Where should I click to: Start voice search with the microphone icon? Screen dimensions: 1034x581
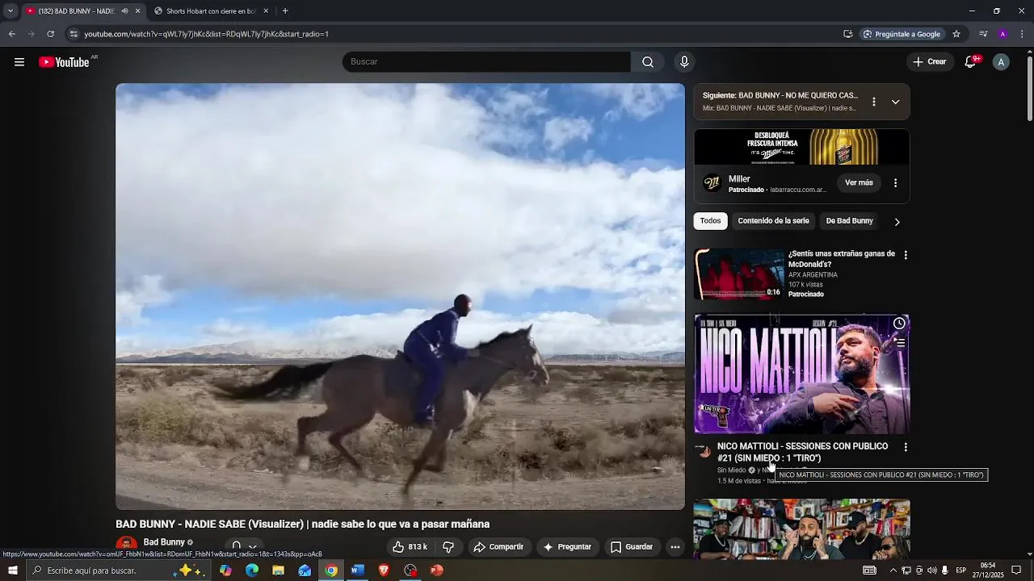tap(684, 62)
